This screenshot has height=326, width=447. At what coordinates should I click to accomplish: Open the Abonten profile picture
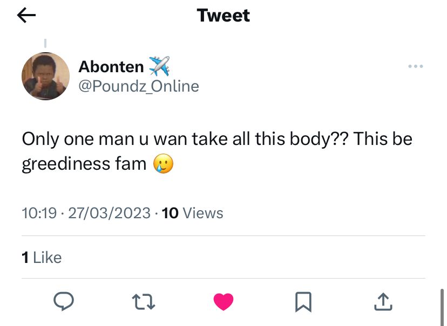45,76
